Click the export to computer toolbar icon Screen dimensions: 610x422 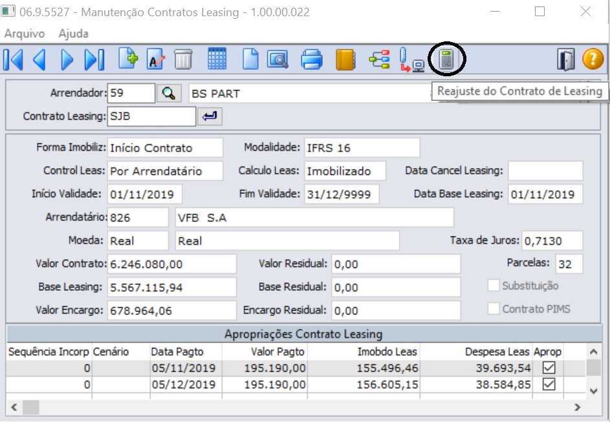tap(412, 60)
